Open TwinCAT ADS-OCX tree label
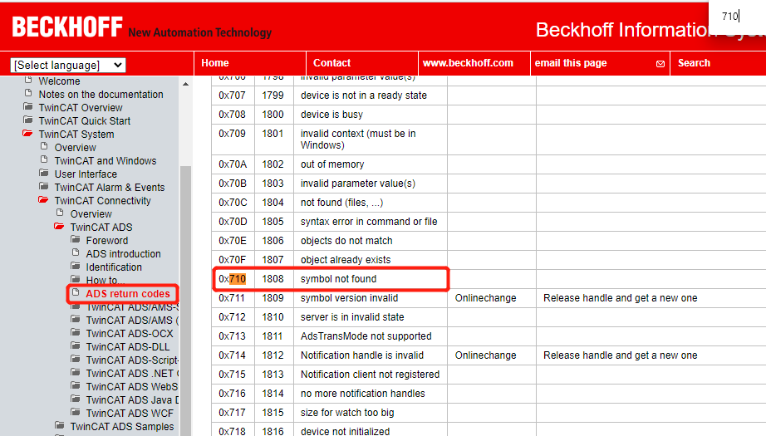Screen dimensions: 766x436 pos(130,334)
